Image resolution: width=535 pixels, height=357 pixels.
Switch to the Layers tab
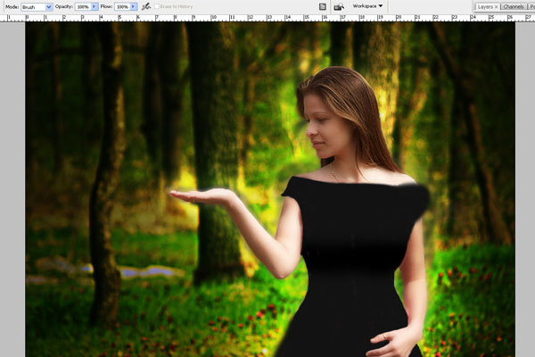484,6
